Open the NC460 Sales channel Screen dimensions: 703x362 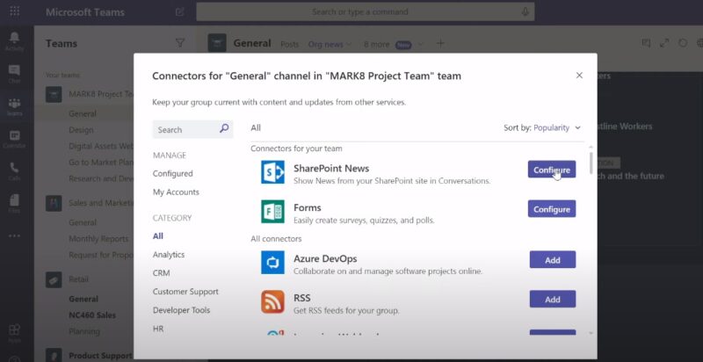pos(92,315)
